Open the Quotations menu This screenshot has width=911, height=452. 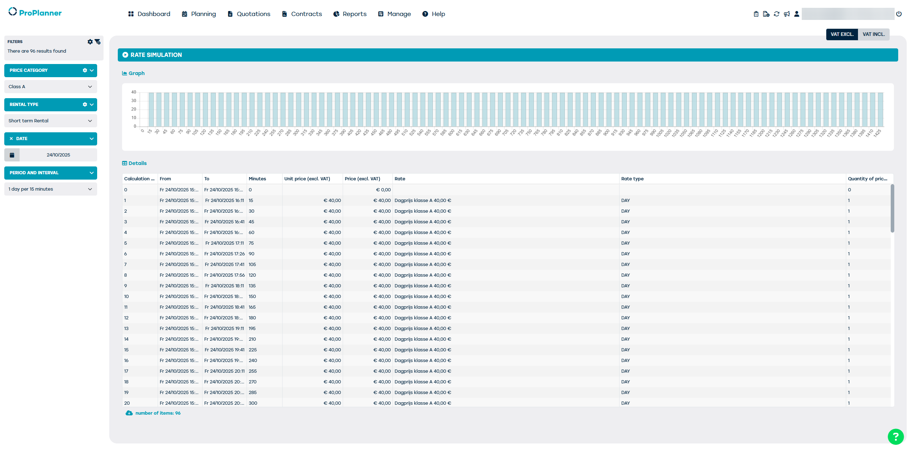click(x=249, y=14)
